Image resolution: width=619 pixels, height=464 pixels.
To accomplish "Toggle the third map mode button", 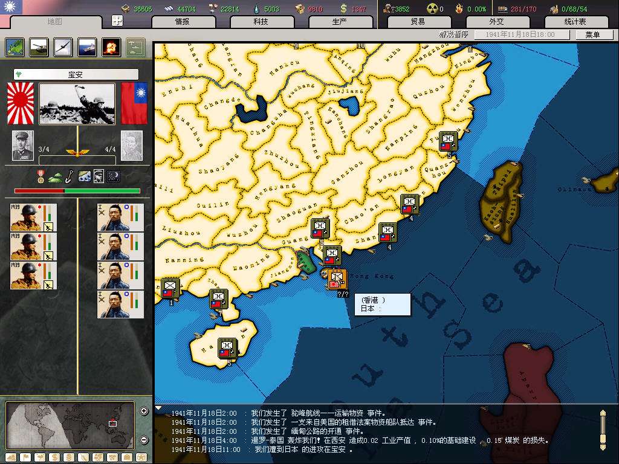I will pyautogui.click(x=40, y=458).
